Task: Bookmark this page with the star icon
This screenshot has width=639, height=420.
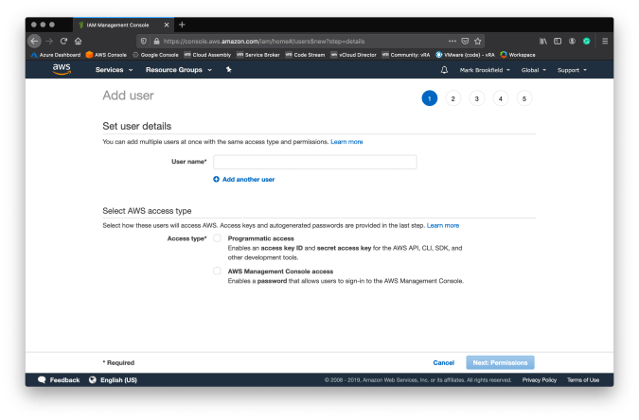Action: 478,41
